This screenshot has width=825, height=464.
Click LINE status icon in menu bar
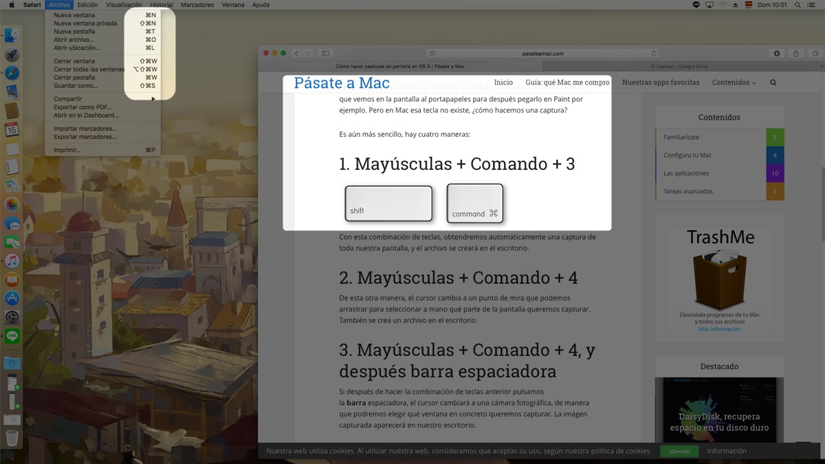pos(696,5)
